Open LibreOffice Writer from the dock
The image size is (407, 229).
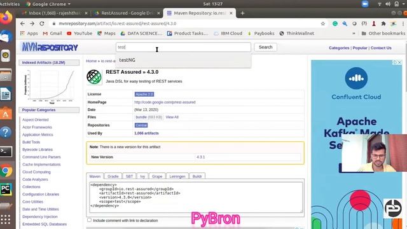tap(6, 94)
